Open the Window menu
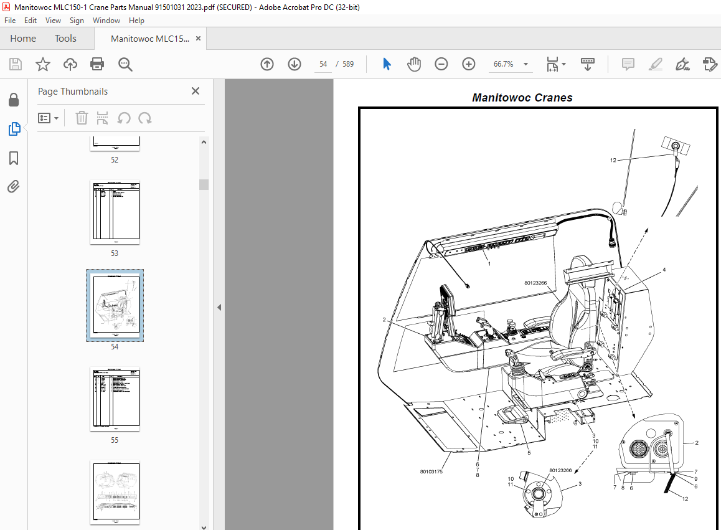Image resolution: width=721 pixels, height=530 pixels. 106,21
